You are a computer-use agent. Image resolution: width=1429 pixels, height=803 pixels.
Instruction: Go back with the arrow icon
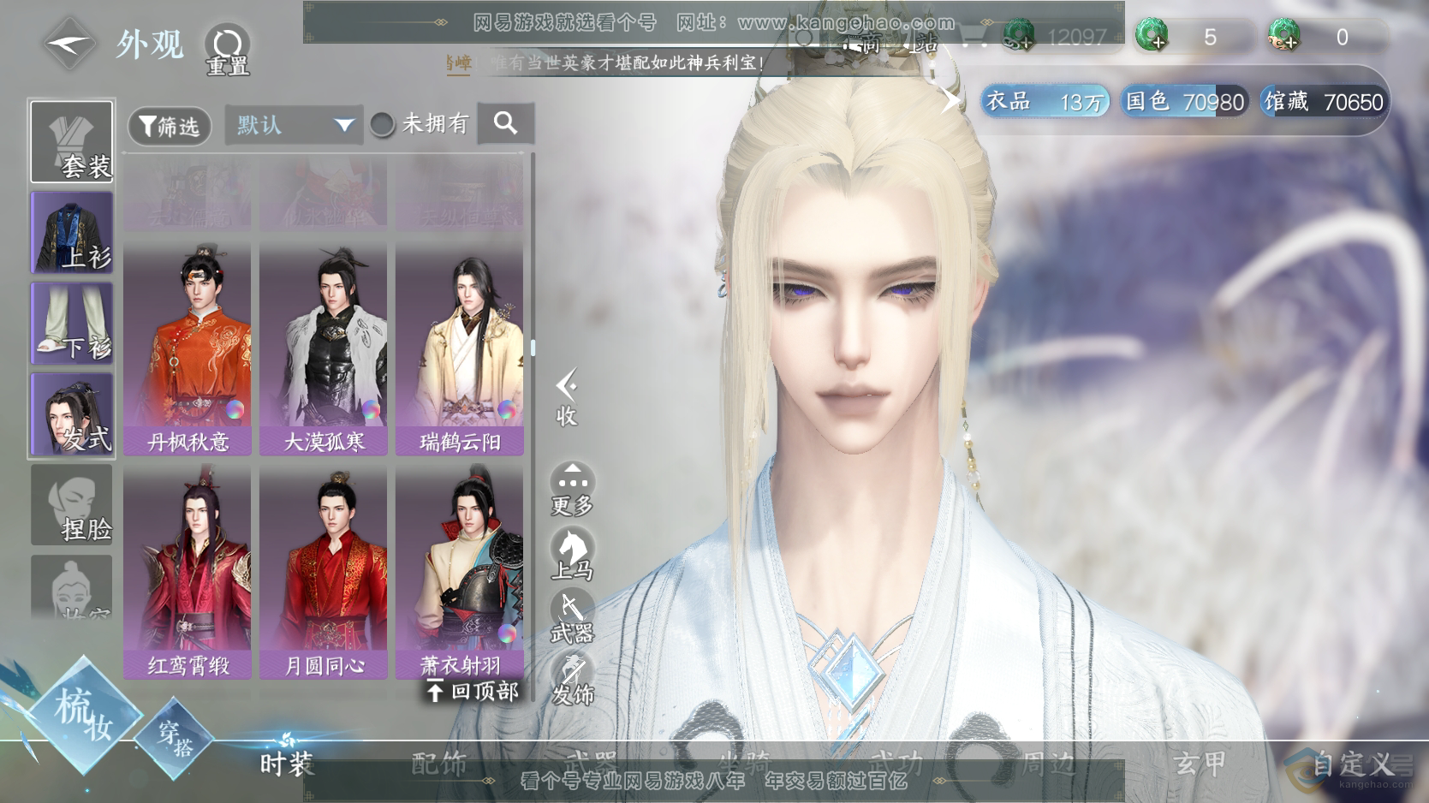[69, 43]
